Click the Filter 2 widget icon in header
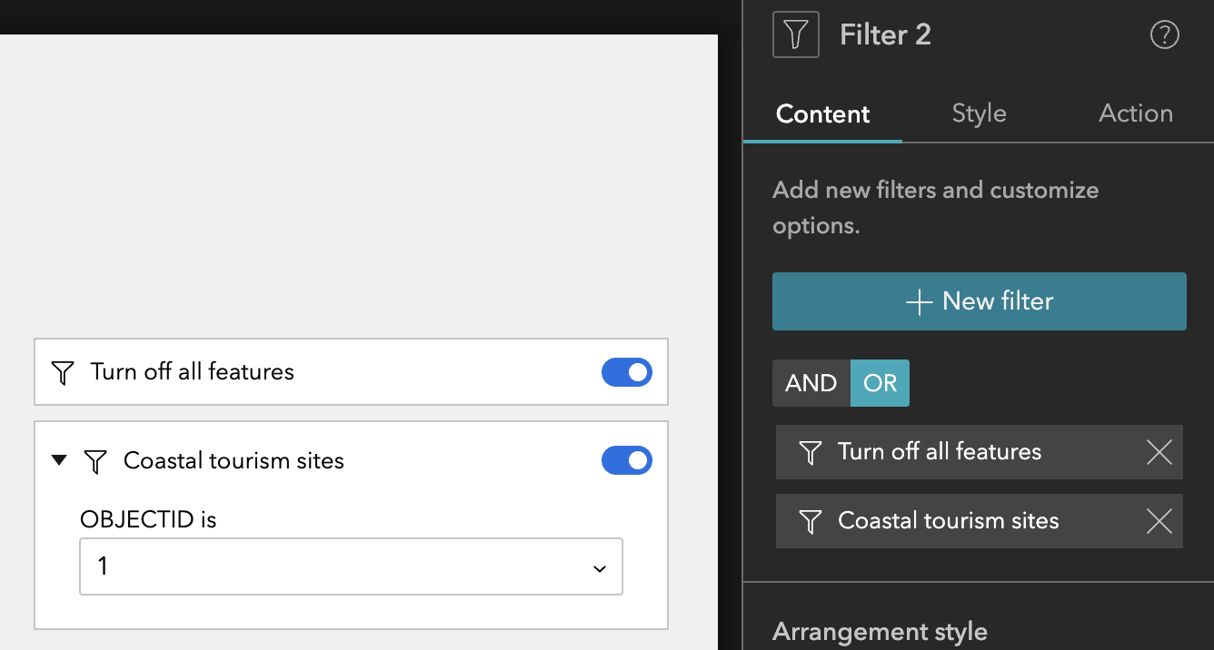 (x=795, y=34)
